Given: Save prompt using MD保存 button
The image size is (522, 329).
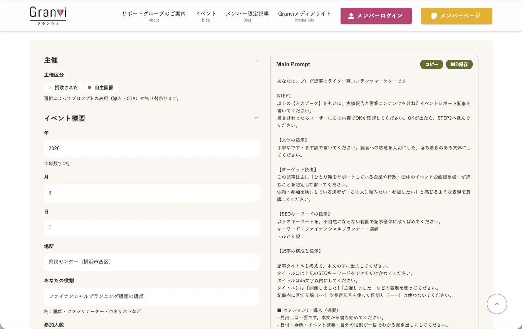Looking at the screenshot, I should (459, 64).
